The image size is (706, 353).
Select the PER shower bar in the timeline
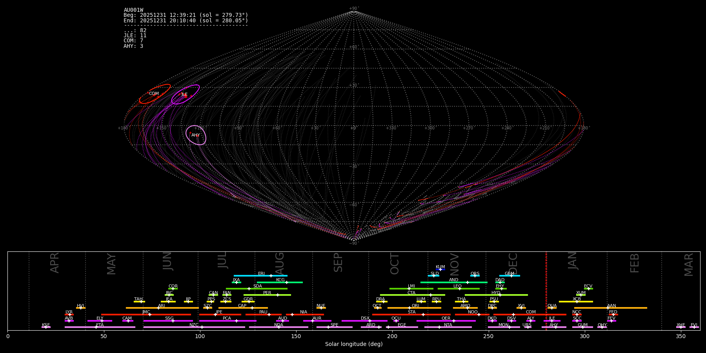point(267,295)
